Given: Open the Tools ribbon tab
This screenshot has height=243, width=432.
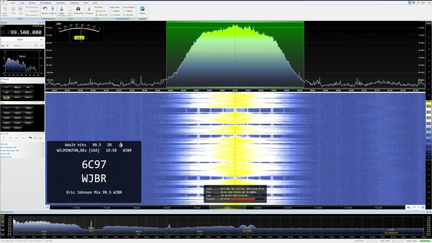Looking at the screenshot, I should pyautogui.click(x=86, y=3).
